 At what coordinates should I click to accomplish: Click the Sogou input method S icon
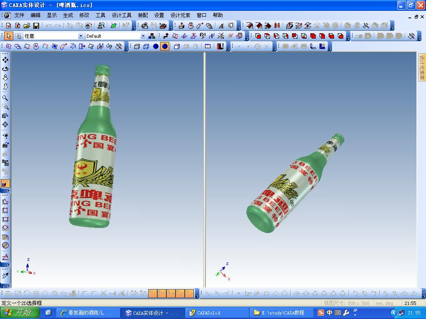[321, 313]
